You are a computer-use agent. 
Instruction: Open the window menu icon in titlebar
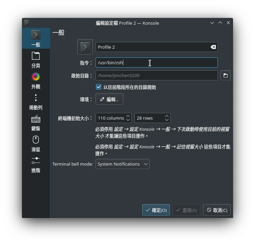(27, 23)
